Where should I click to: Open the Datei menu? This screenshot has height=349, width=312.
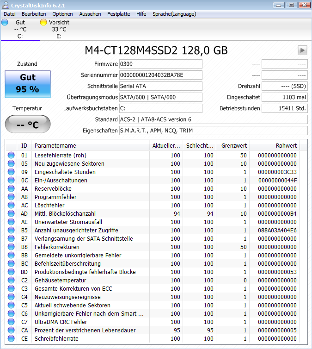(10, 14)
